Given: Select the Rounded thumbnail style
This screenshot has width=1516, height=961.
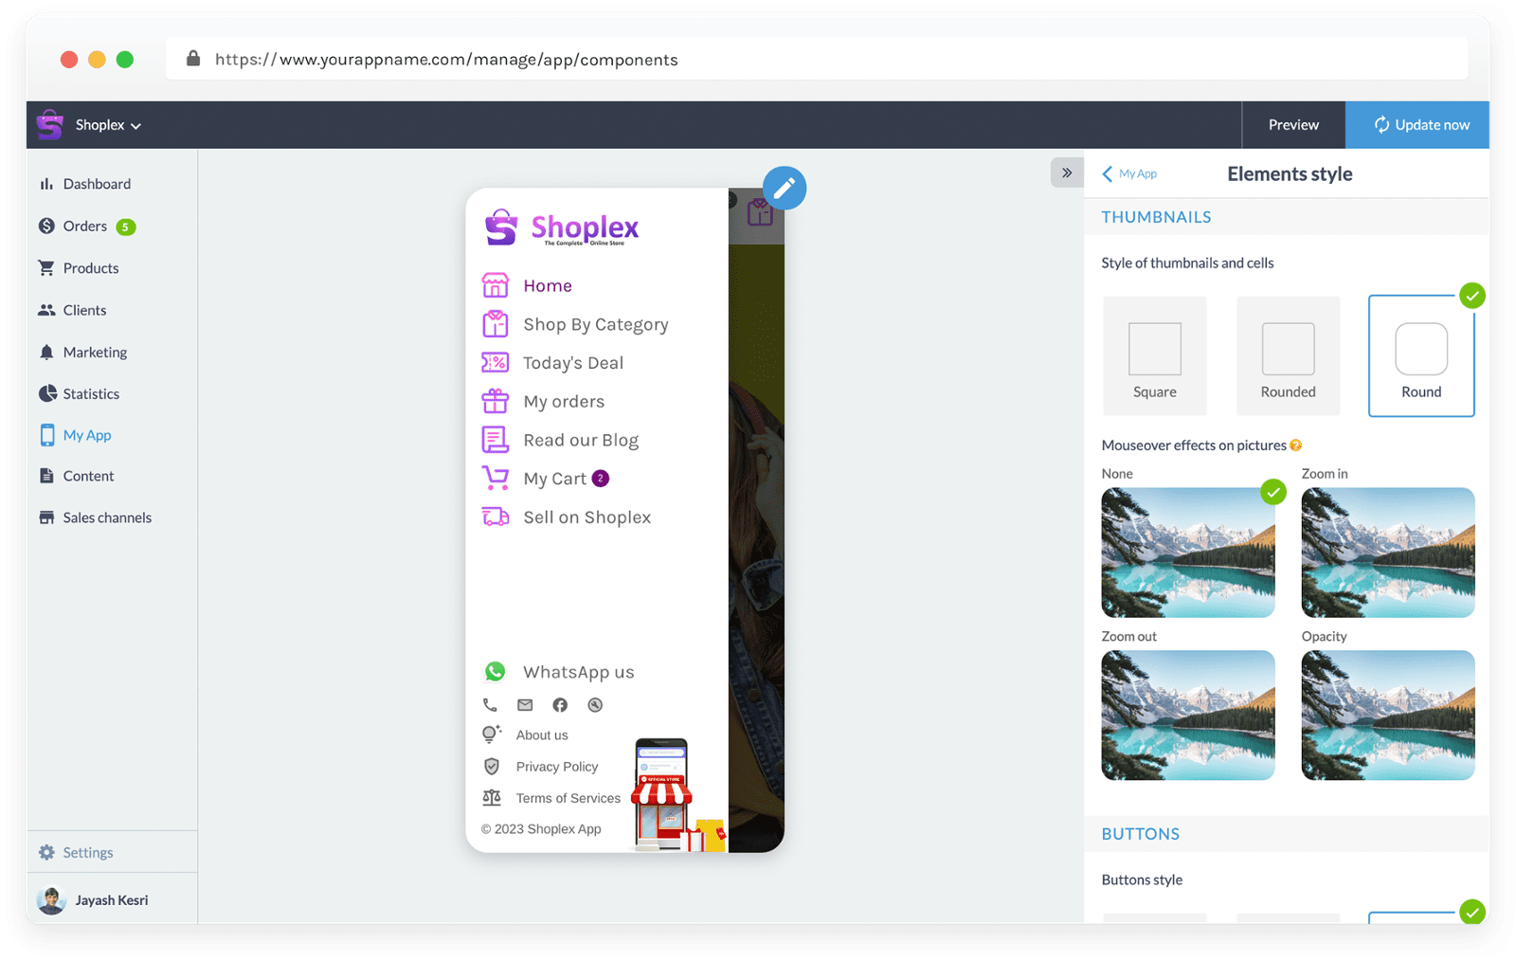Looking at the screenshot, I should (x=1288, y=356).
